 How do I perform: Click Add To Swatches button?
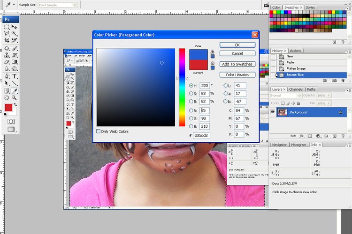[237, 64]
